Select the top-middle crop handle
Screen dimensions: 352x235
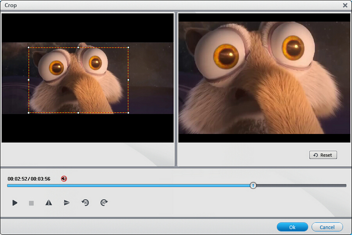(x=78, y=47)
